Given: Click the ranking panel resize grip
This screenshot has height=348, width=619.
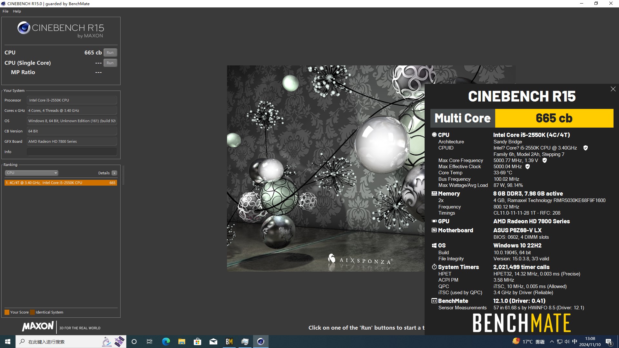Looking at the screenshot, I should click(x=123, y=175).
